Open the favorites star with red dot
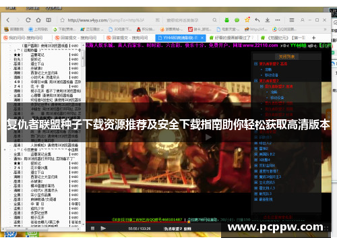 pos(247,20)
